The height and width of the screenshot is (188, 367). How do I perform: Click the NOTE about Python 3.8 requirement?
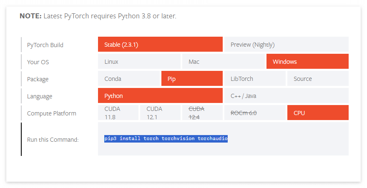(x=98, y=16)
